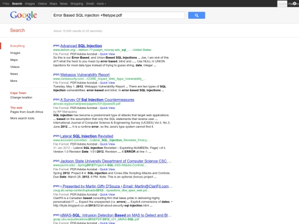Image resolution: width=299 pixels, height=224 pixels.
Task: Expand the 'more' dropdown in top bar
Action: (101, 4)
